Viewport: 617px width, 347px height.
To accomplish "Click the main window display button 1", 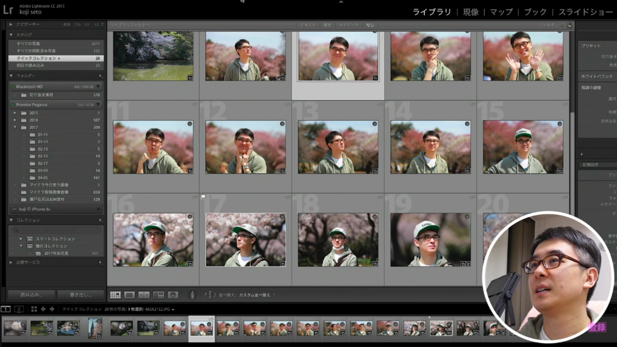I will (x=5, y=309).
